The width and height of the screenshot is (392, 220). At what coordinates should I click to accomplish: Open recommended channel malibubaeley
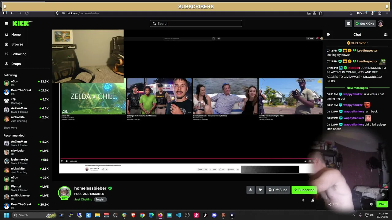[x=26, y=197]
